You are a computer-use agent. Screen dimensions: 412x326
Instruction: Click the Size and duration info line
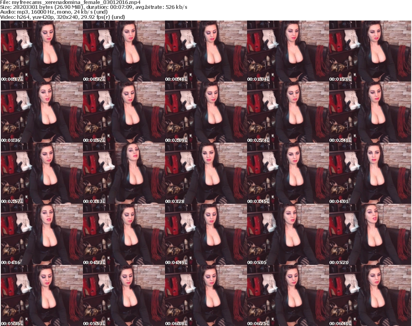[x=94, y=7]
